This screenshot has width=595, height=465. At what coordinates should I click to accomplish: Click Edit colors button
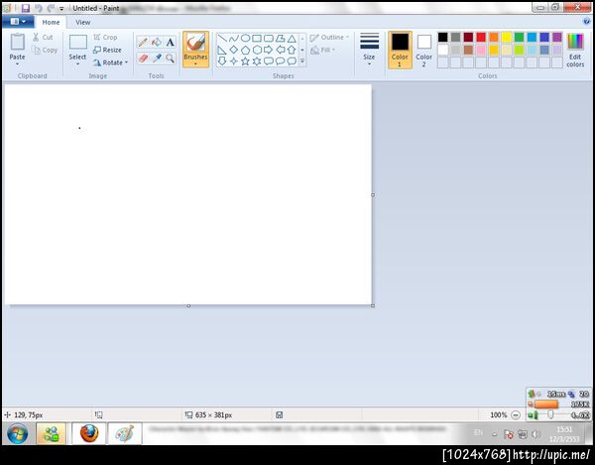(575, 50)
